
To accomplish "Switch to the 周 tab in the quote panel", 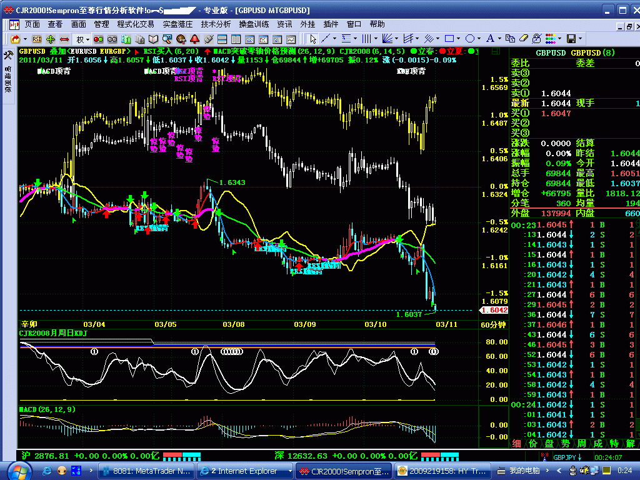I will point(582,443).
